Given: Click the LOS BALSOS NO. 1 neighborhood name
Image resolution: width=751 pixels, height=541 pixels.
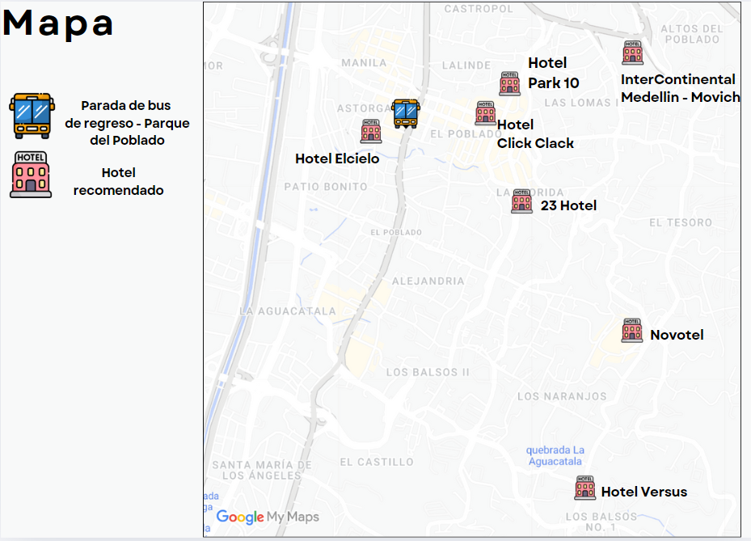Looking at the screenshot, I should [x=601, y=522].
